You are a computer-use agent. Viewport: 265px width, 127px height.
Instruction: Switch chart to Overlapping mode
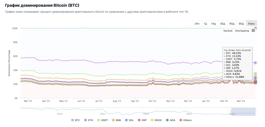click(x=242, y=30)
